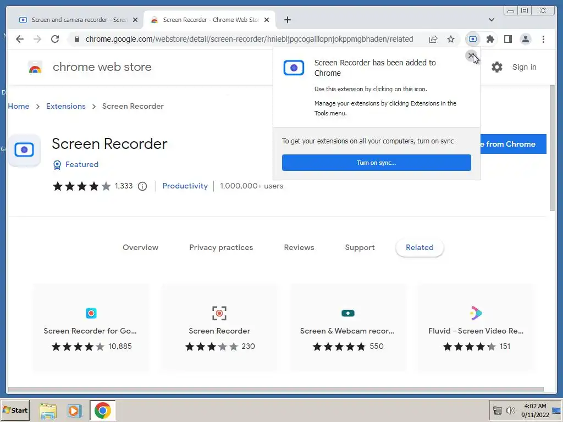Click the forward navigation arrow

coord(37,39)
